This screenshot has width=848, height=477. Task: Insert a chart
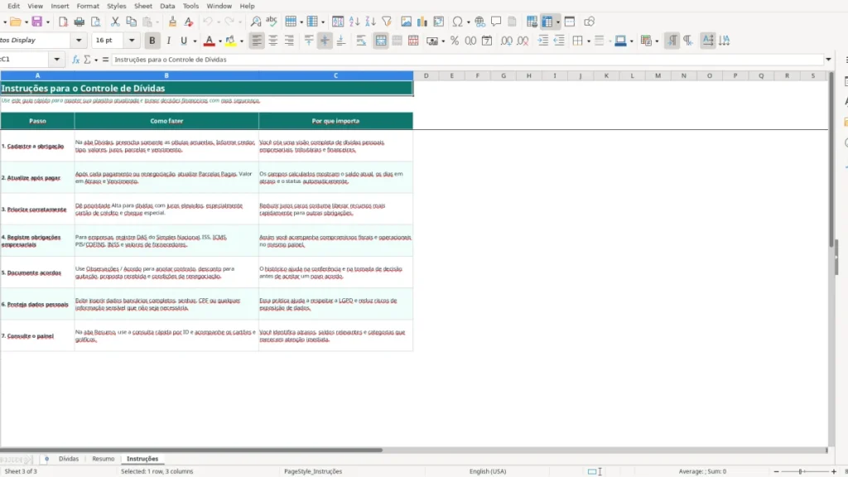point(422,22)
